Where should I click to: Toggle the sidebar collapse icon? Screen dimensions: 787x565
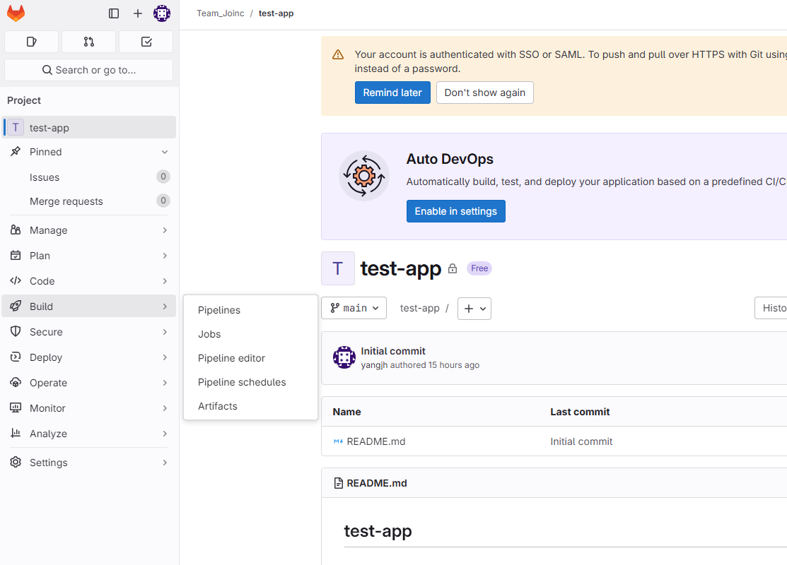pos(114,13)
